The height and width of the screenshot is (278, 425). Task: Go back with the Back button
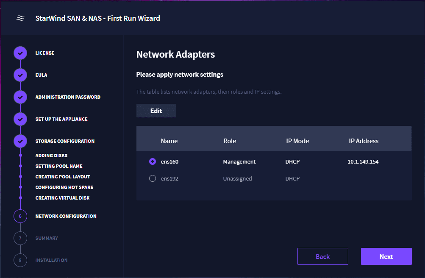323,256
